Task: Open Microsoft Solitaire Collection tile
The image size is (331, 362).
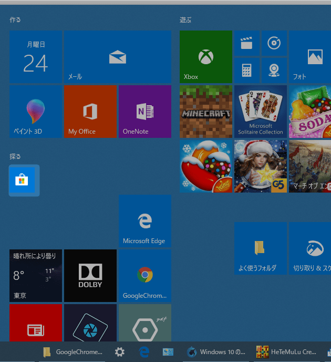Action: (261, 112)
